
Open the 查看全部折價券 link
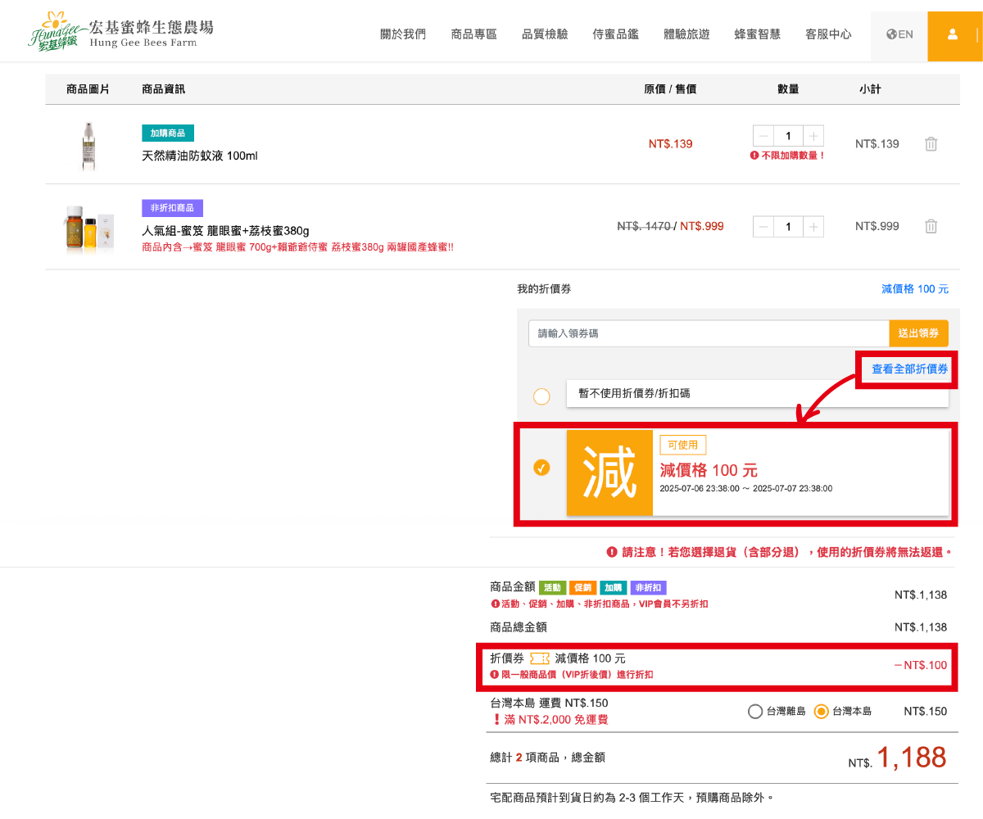[909, 369]
